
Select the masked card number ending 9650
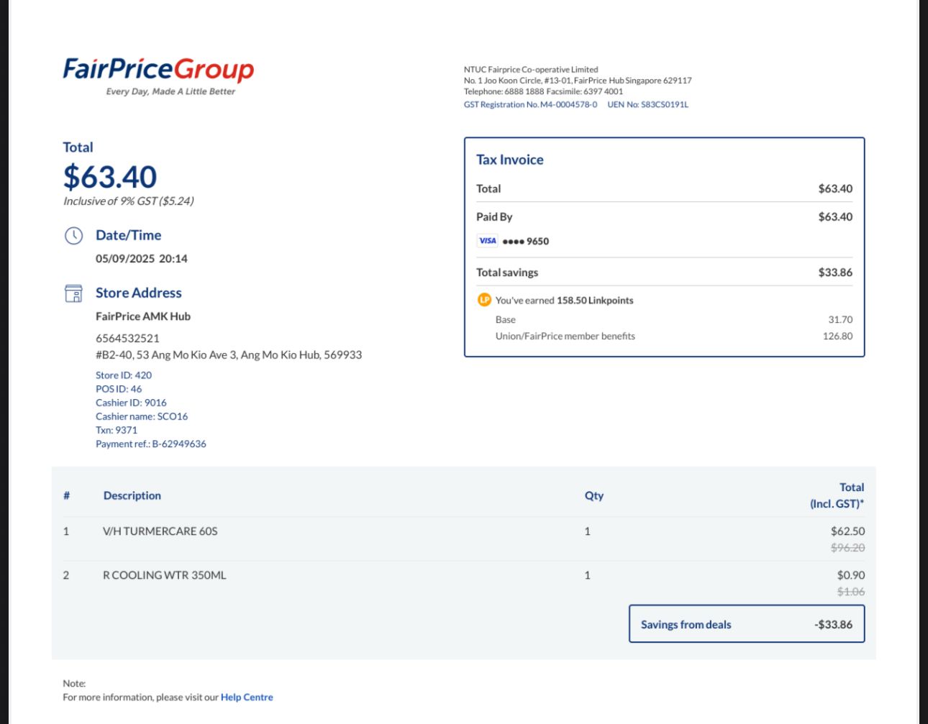(526, 242)
